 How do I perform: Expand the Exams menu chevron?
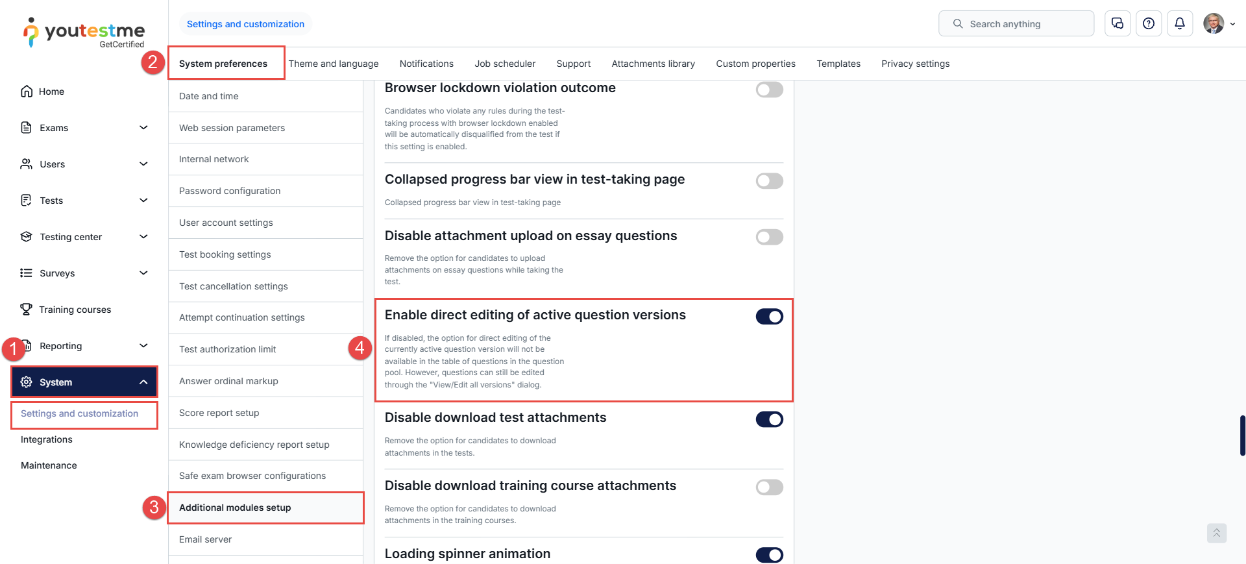click(144, 128)
